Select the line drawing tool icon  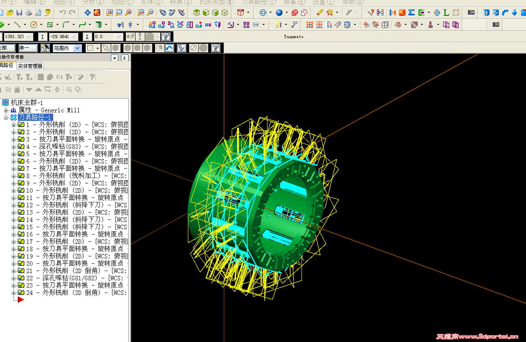point(17,25)
